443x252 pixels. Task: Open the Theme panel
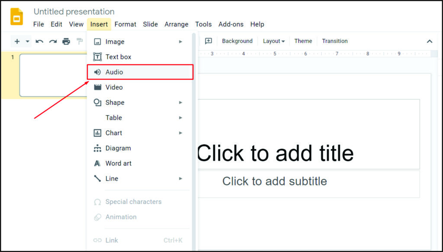click(x=303, y=41)
